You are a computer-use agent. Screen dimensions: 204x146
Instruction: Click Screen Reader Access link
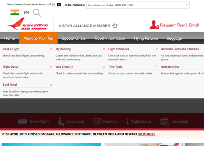pyautogui.click(x=35, y=4)
